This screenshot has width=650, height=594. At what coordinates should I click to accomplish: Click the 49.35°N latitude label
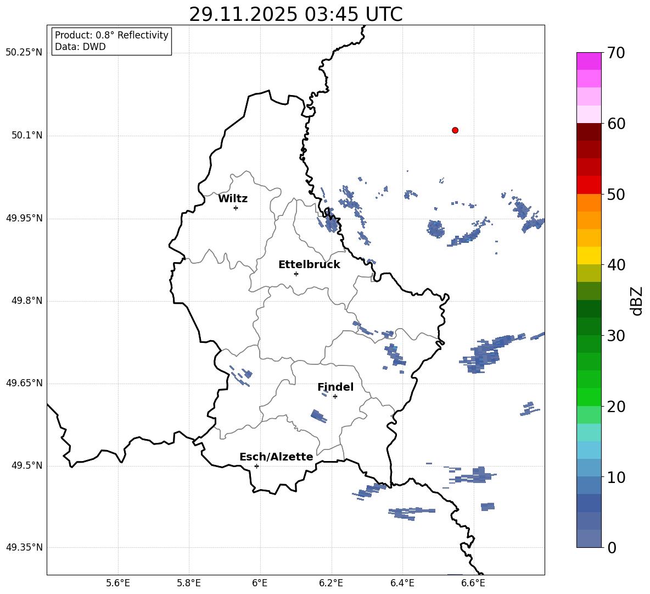(24, 547)
